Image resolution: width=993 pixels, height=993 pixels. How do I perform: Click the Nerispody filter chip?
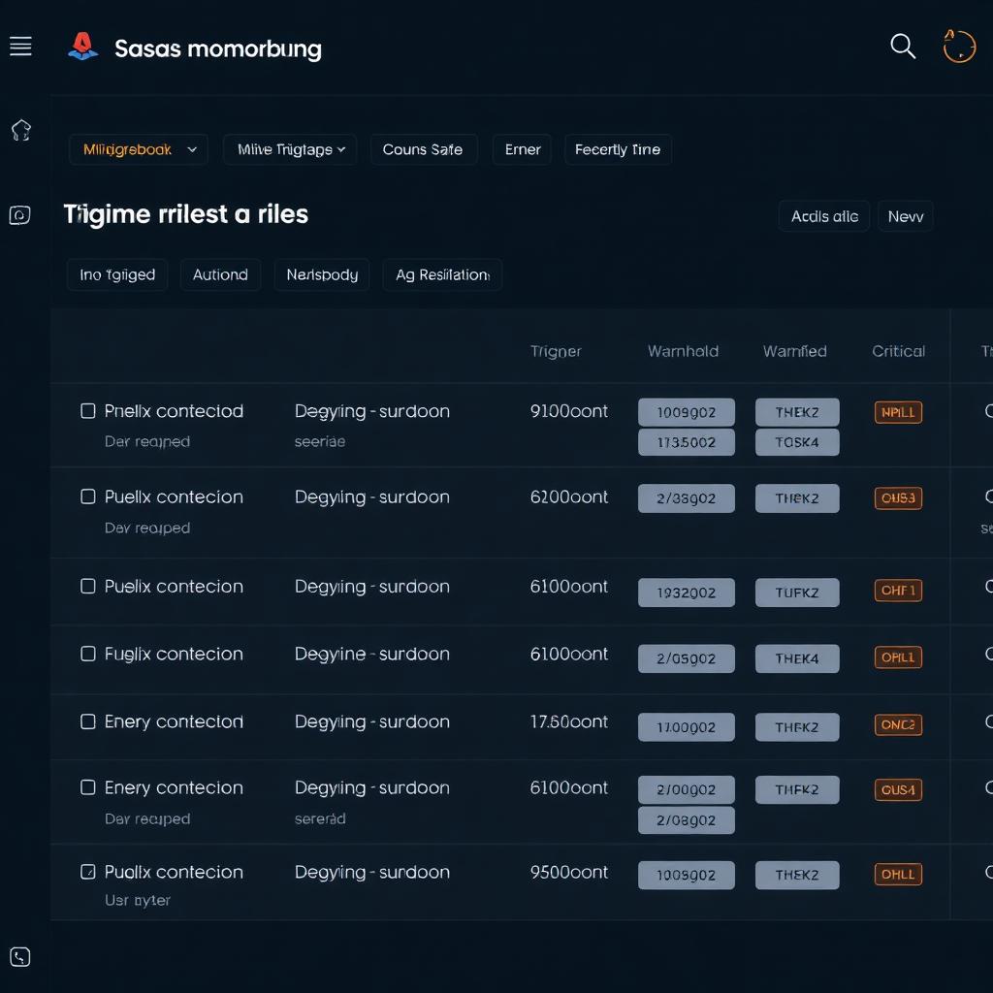(321, 274)
